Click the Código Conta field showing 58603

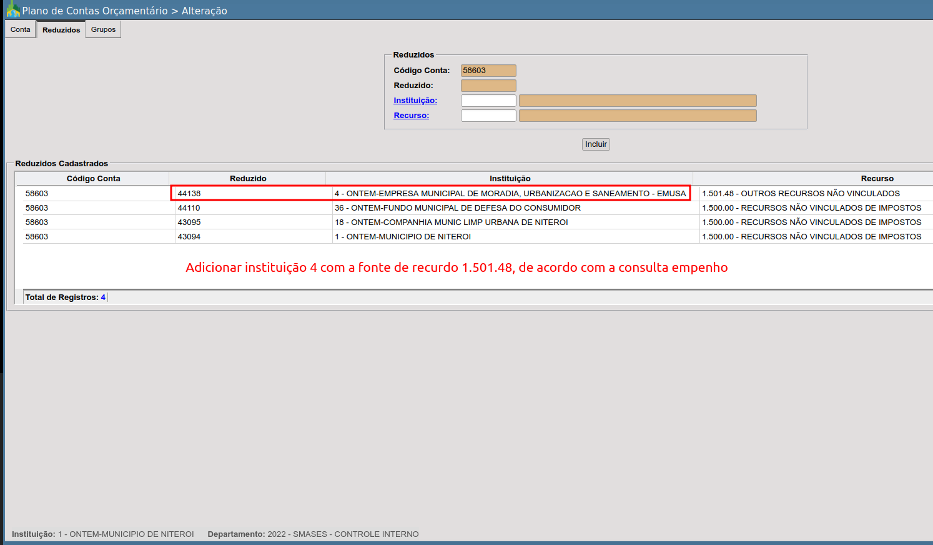pyautogui.click(x=488, y=71)
